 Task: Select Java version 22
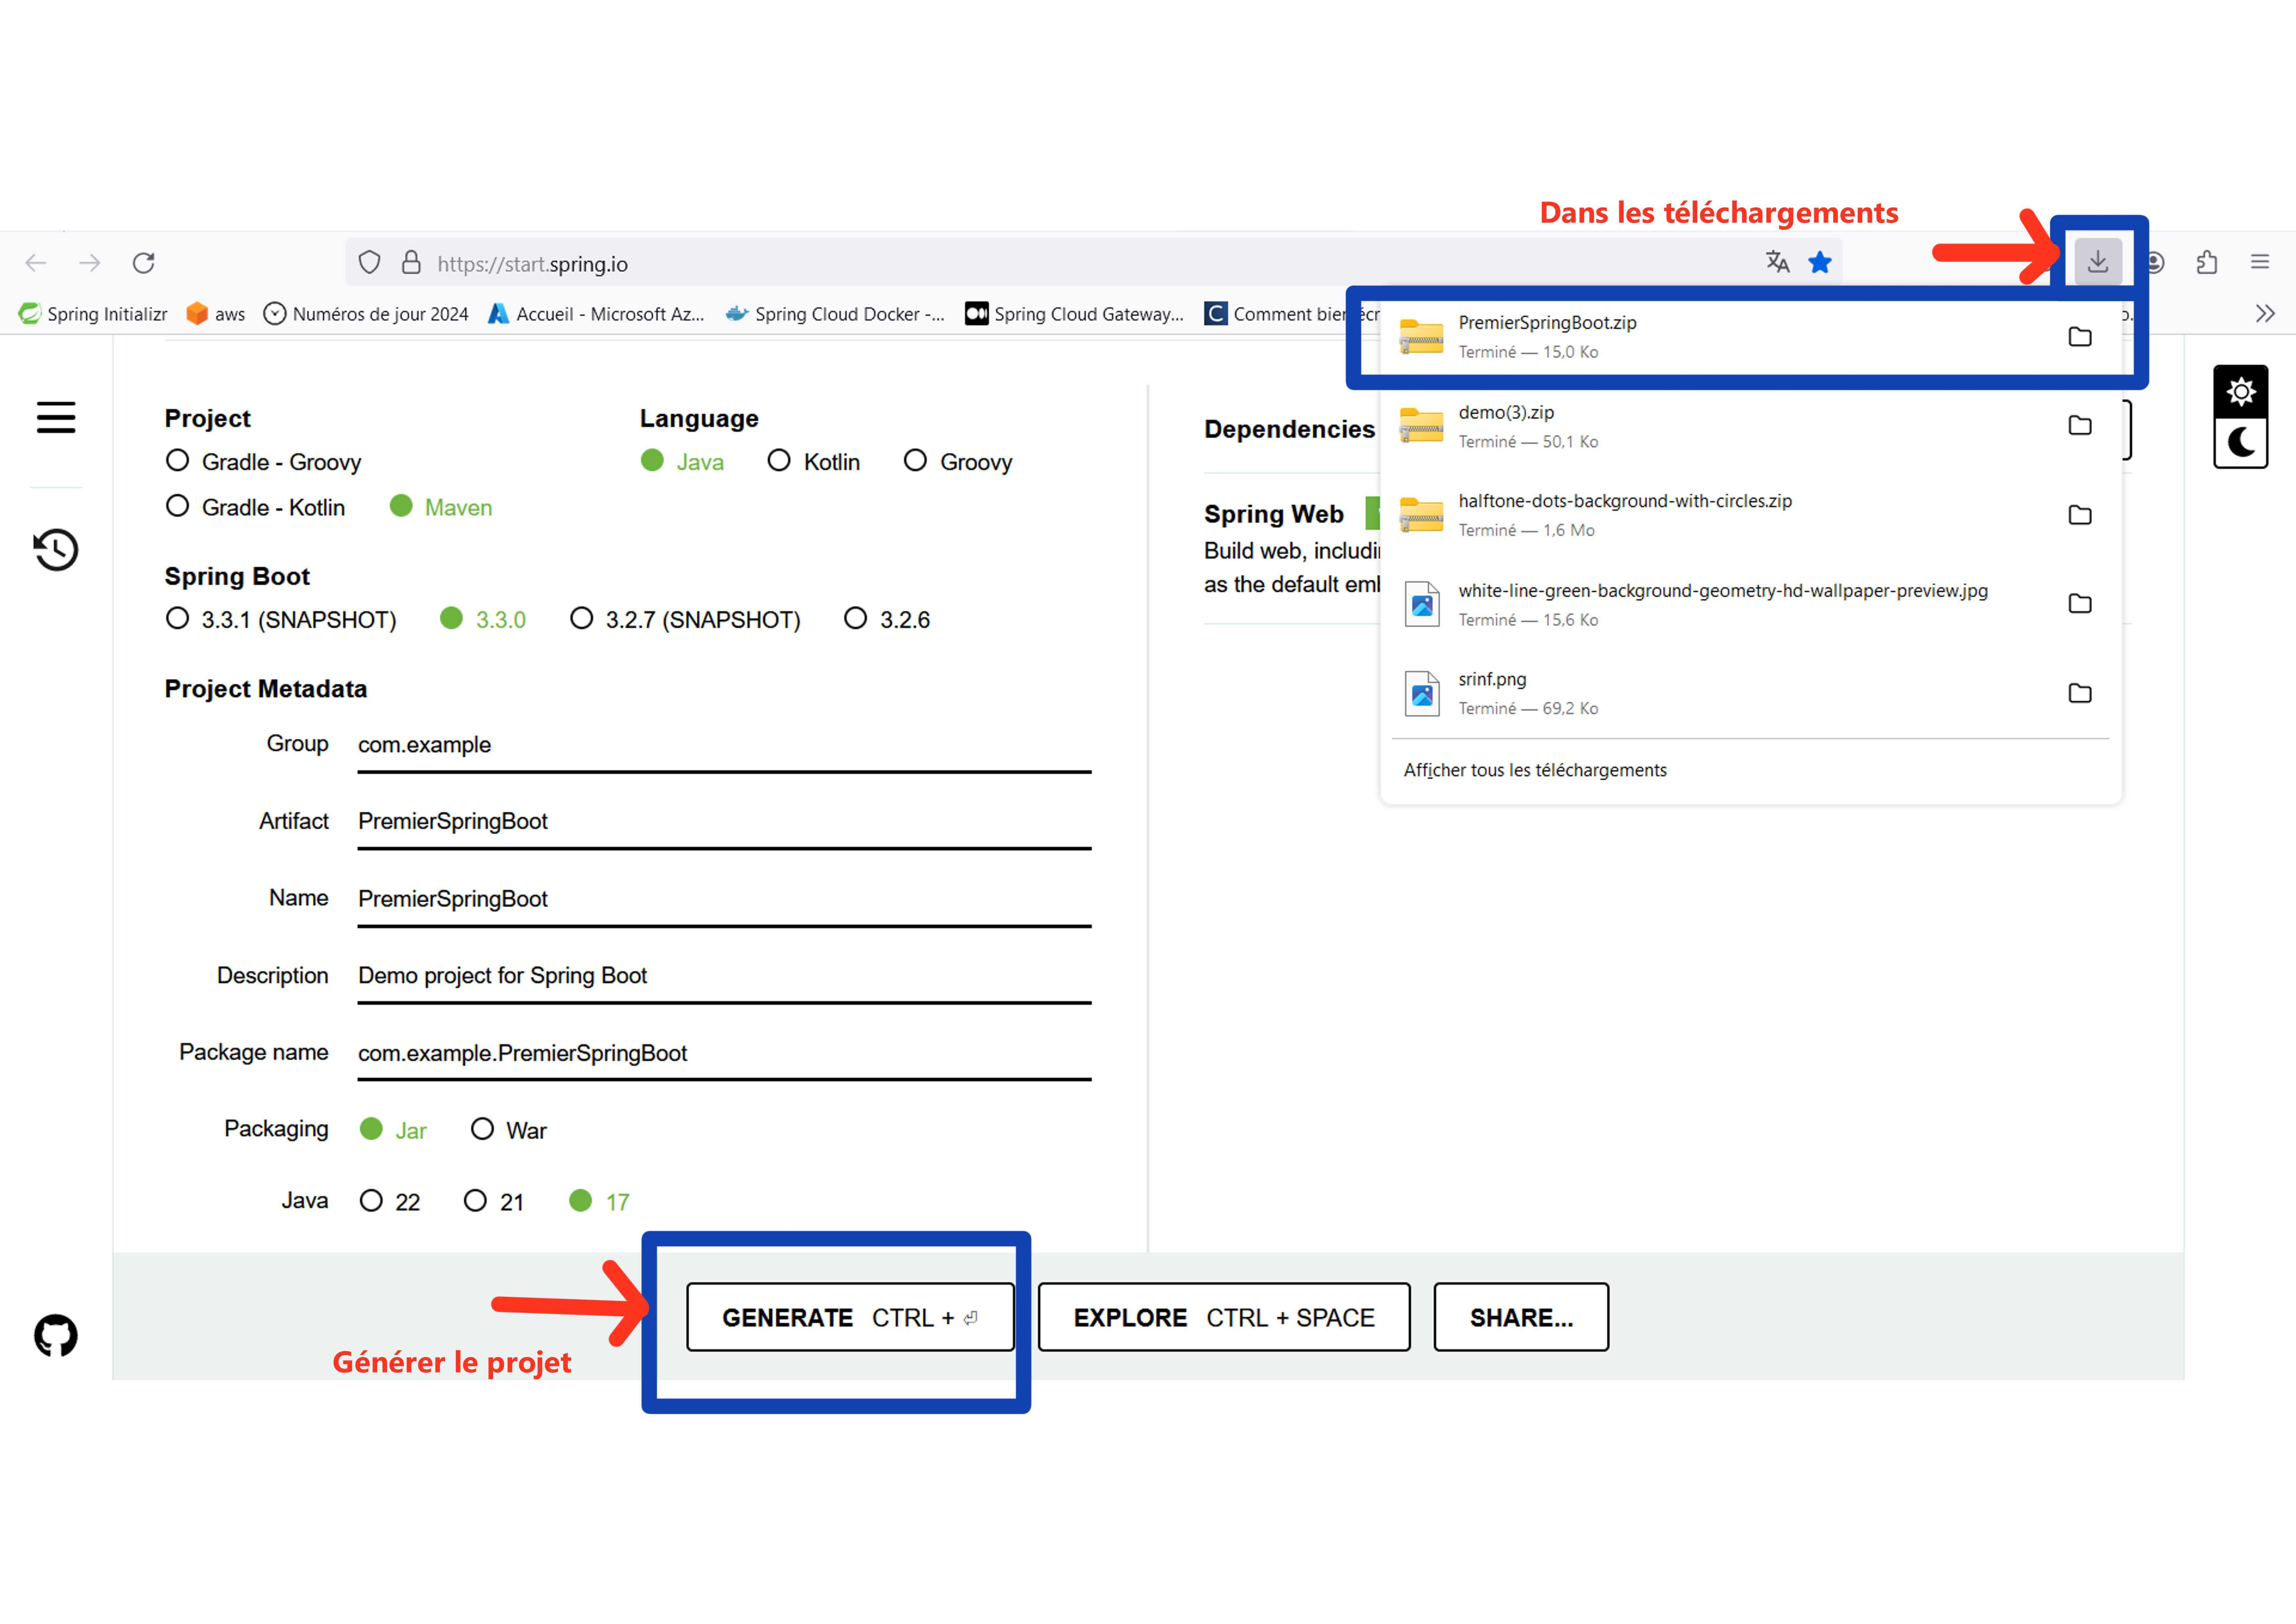pyautogui.click(x=390, y=1201)
